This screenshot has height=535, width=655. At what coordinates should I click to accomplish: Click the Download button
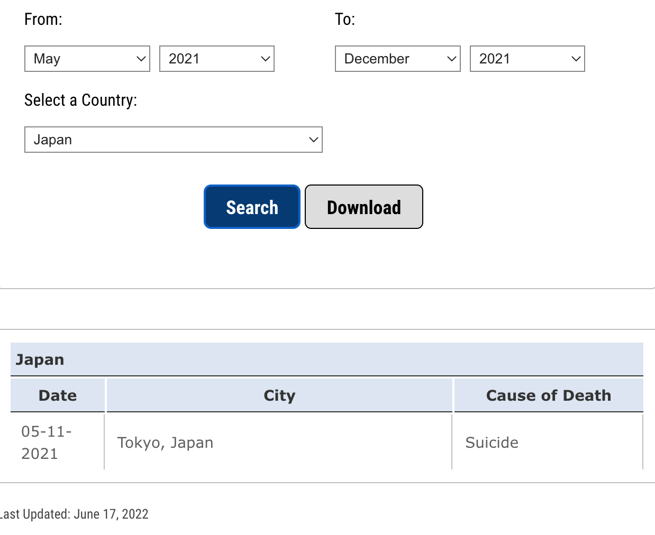[x=364, y=207]
